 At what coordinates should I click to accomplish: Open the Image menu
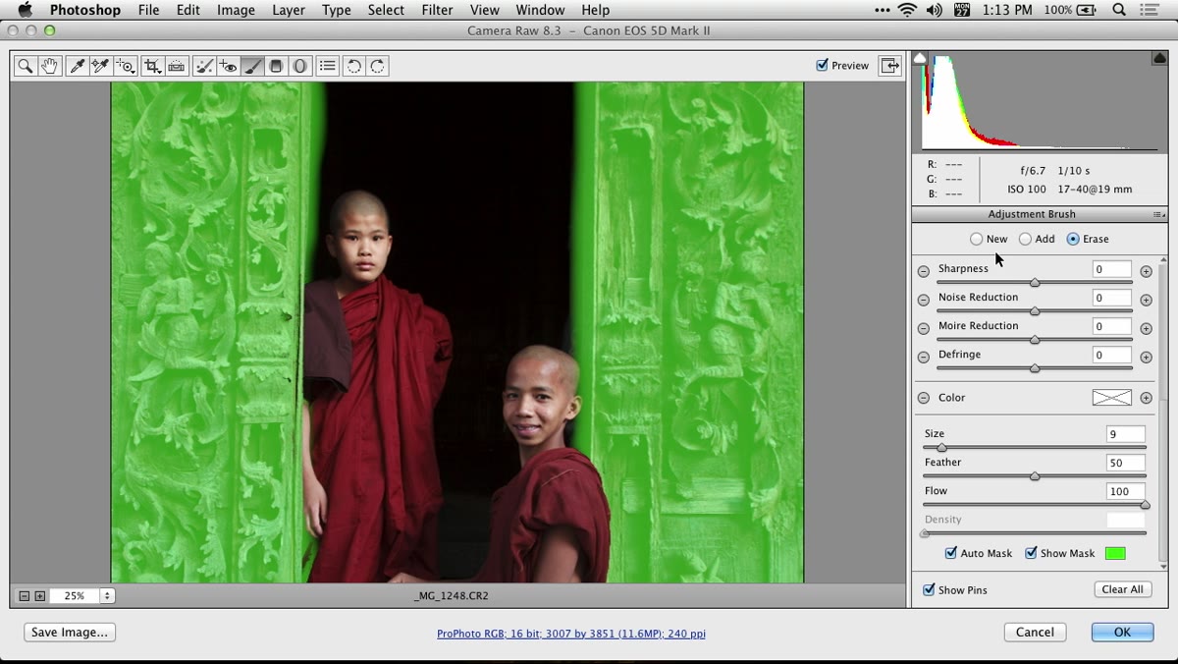236,10
